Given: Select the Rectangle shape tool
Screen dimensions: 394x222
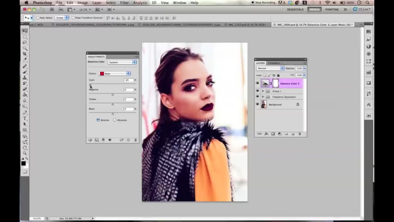Looking at the screenshot, I should [25, 130].
